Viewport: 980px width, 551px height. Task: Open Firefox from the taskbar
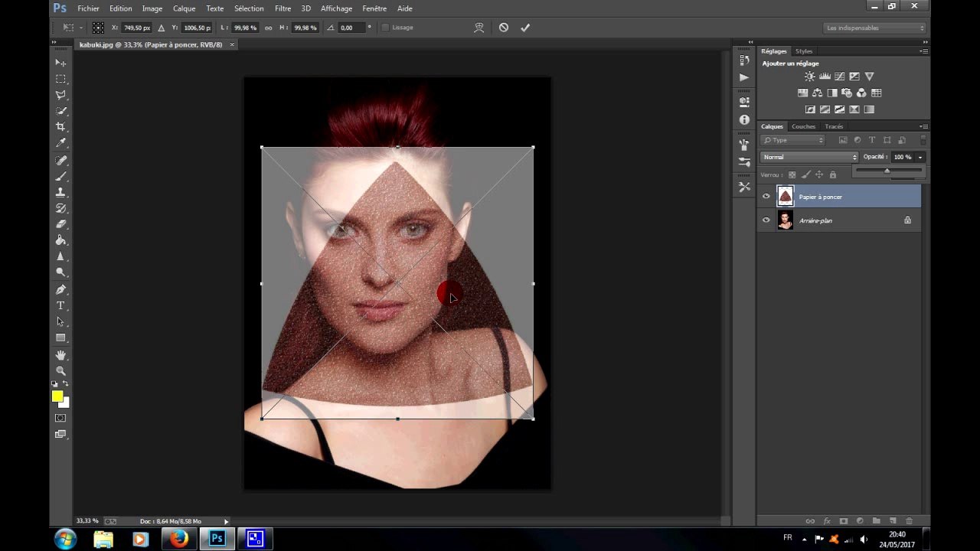[x=178, y=539]
